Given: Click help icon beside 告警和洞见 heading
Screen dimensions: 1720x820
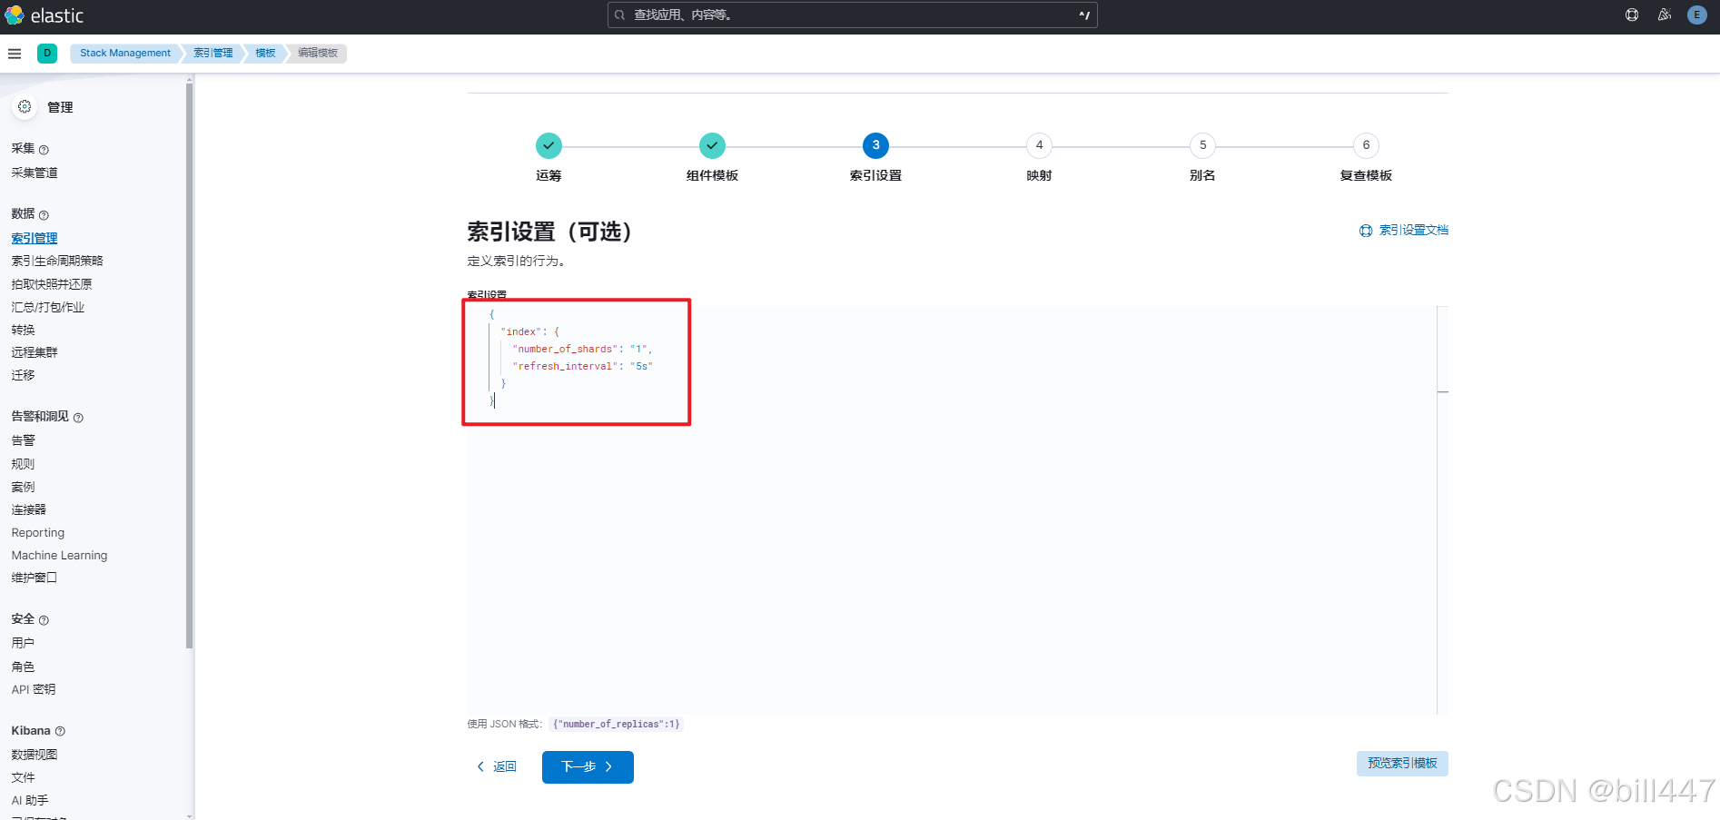Looking at the screenshot, I should click(x=78, y=418).
